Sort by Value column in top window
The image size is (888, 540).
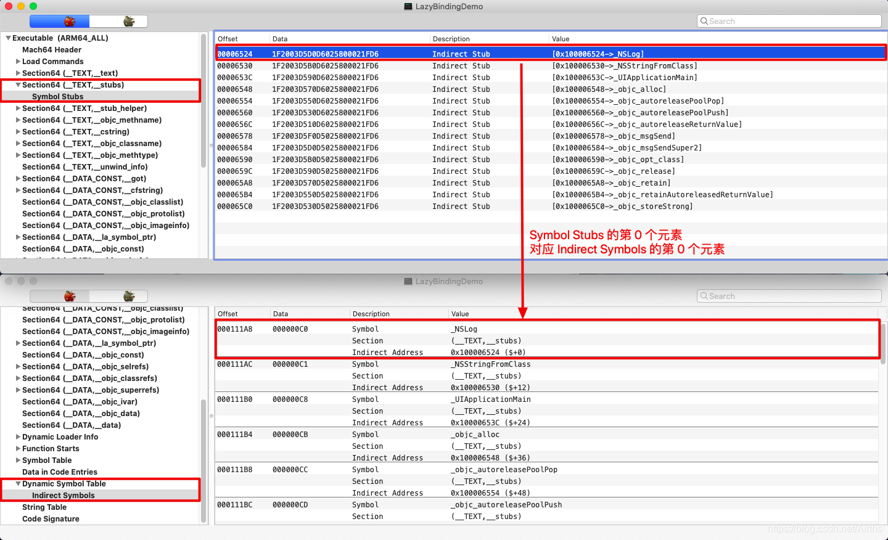(717, 39)
